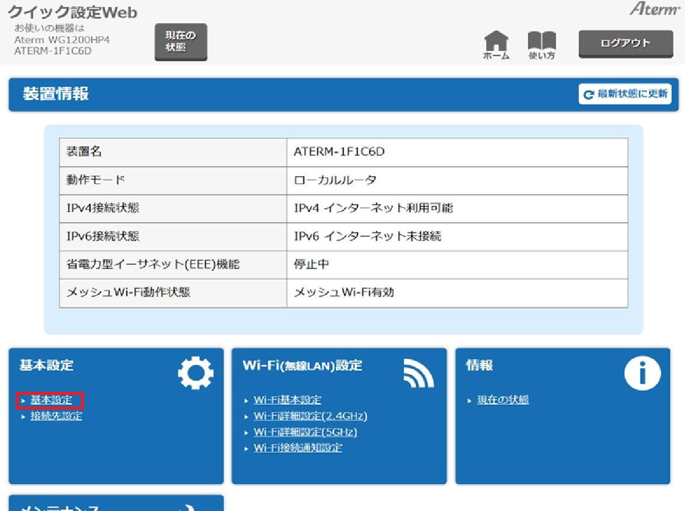Viewport: 685px width, 511px height.
Task: Click the 基本設定 gear icon
Action: (196, 373)
